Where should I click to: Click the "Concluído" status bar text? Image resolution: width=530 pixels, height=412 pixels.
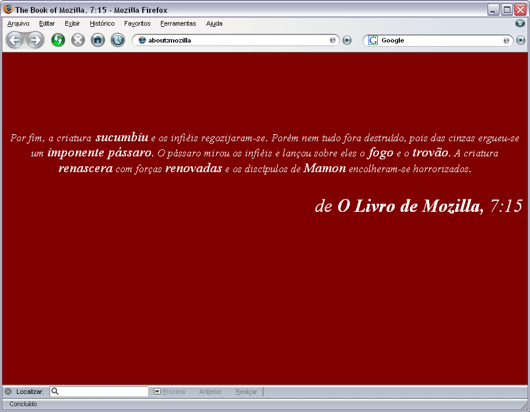coord(23,404)
